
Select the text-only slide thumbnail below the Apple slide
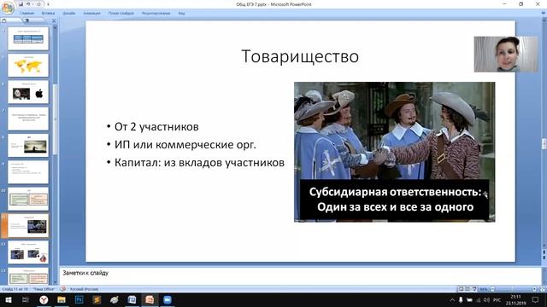click(x=28, y=119)
